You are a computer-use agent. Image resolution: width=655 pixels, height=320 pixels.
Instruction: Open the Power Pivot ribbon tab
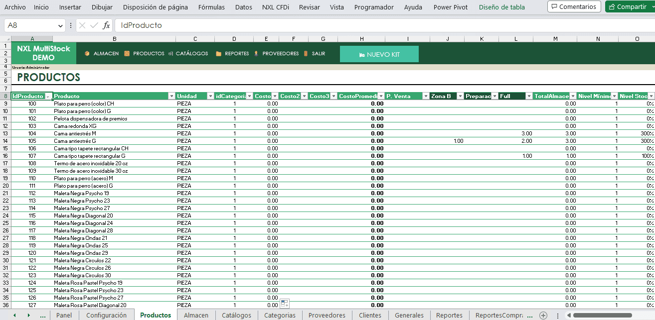(x=451, y=7)
